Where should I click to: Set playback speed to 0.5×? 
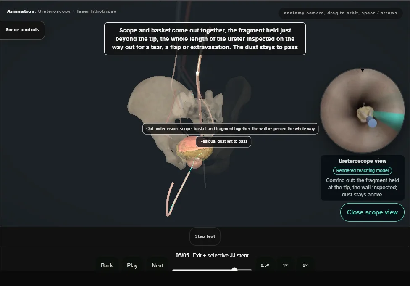(265, 265)
